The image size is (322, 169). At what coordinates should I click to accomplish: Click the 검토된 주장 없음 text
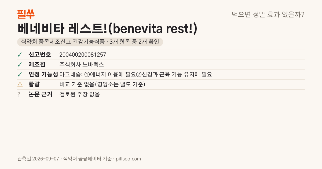[x=79, y=94]
